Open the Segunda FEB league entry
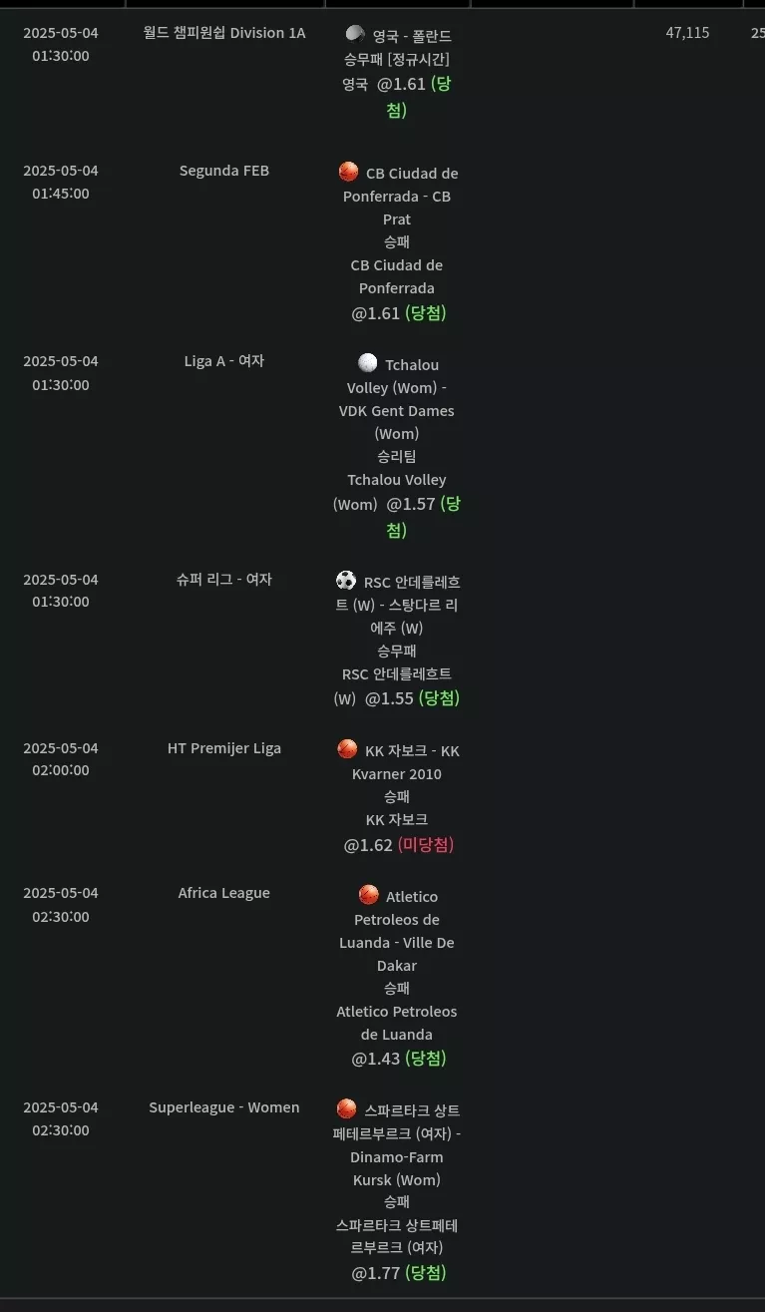The width and height of the screenshot is (765, 1312). pyautogui.click(x=224, y=171)
